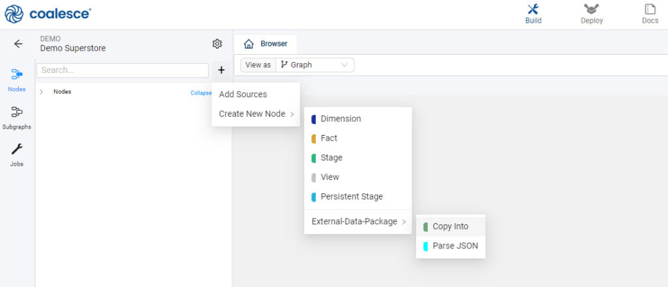Expand External-Data-Package submenu
Viewport: 668px width, 287px height.
pyautogui.click(x=357, y=222)
